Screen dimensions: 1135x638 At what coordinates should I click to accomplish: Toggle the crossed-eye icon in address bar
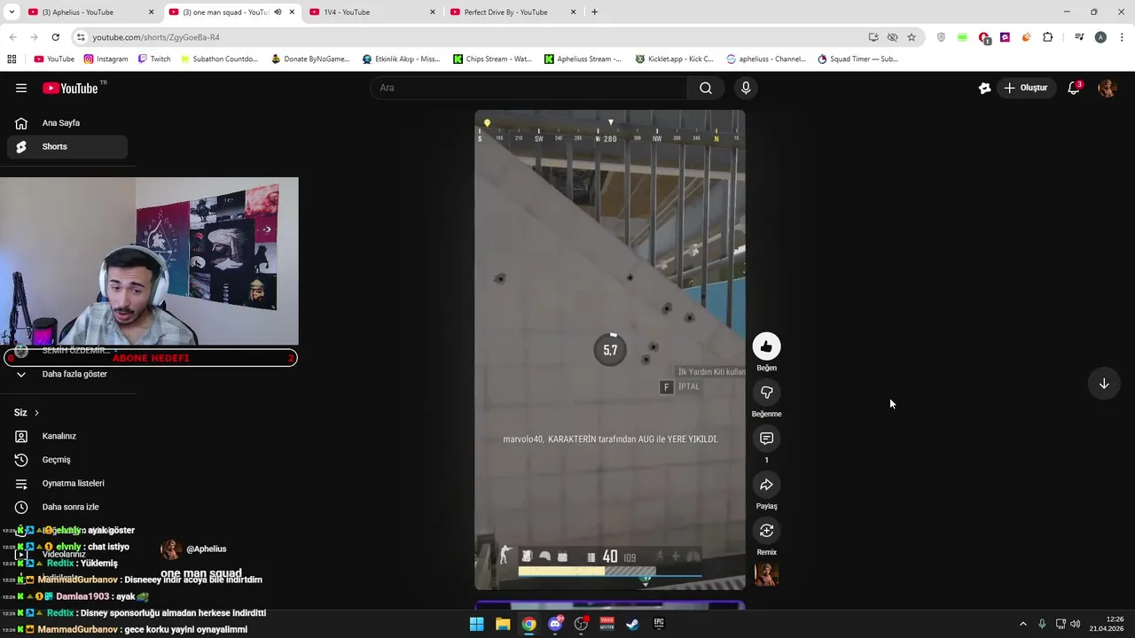pyautogui.click(x=892, y=37)
